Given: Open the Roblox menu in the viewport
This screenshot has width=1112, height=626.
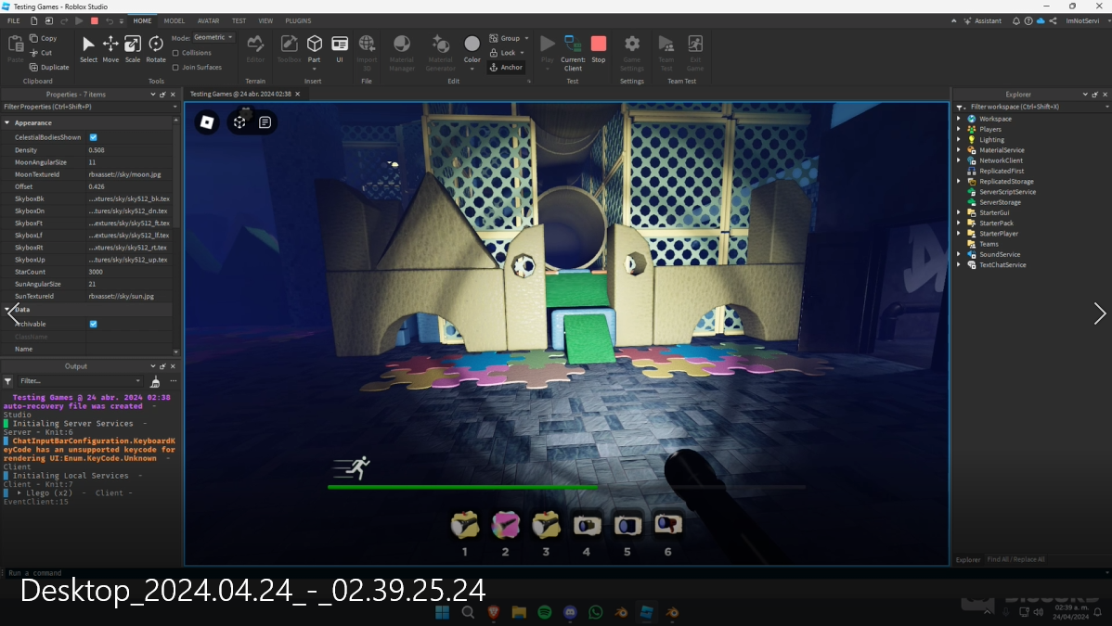Looking at the screenshot, I should click(x=207, y=122).
